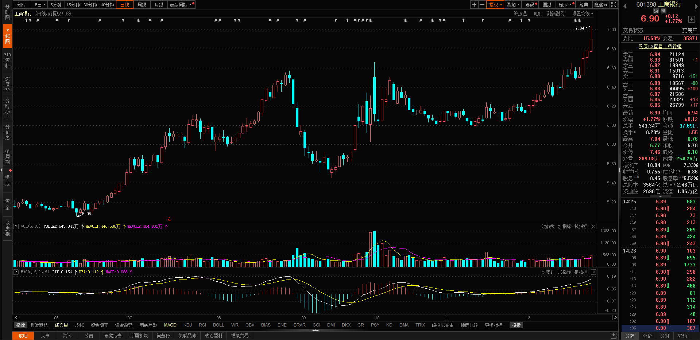The image size is (700, 340).
Task: Select the KDJ indicator tab
Action: pyautogui.click(x=187, y=325)
